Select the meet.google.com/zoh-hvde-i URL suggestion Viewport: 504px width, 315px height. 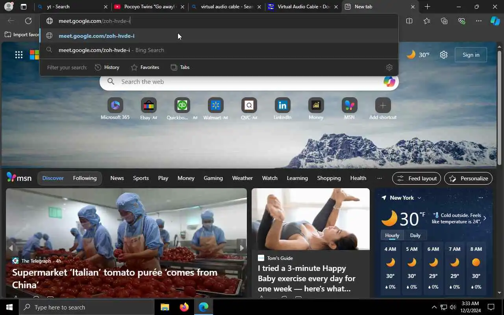tap(219, 36)
